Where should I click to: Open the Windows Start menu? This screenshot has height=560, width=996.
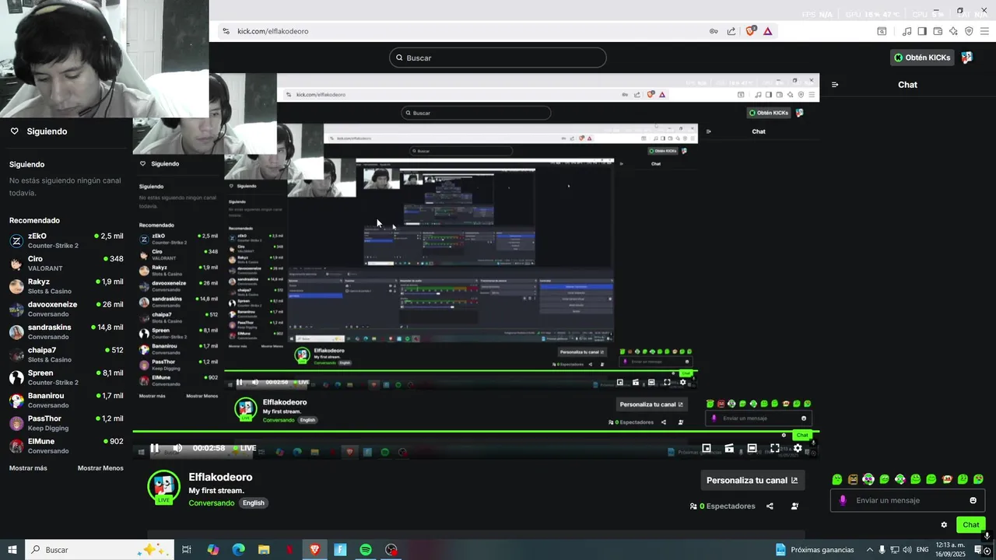point(12,550)
